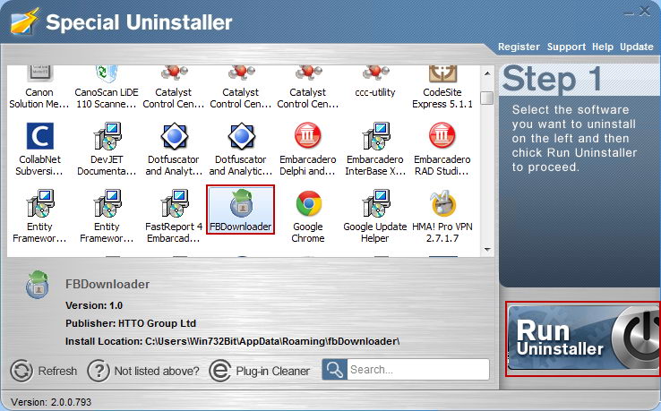
Task: Click Not listed above? link text
Action: pyautogui.click(x=157, y=371)
